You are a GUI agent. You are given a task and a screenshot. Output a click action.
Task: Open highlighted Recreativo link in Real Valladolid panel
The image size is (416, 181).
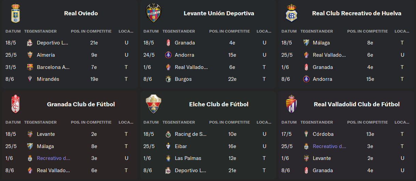[x=329, y=146]
